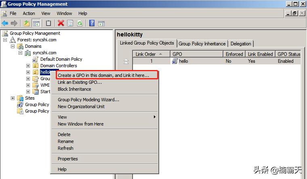Image resolution: width=307 pixels, height=179 pixels.
Task: Expand the Sites tree node
Action: [13, 98]
